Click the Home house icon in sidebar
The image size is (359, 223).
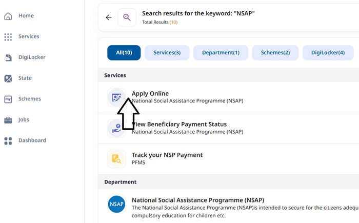pos(8,16)
